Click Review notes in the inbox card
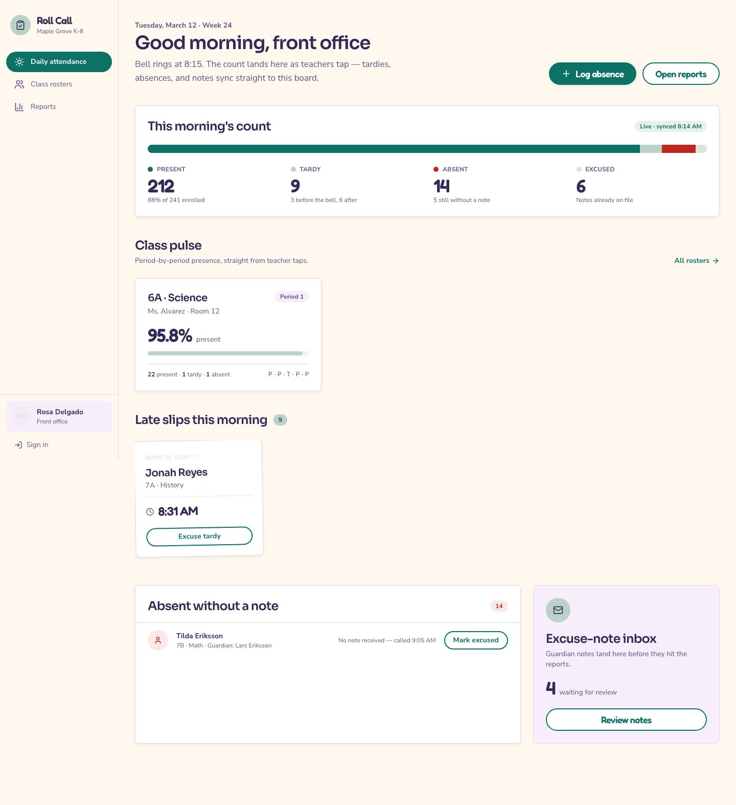Viewport: 736px width, 805px height. [626, 720]
